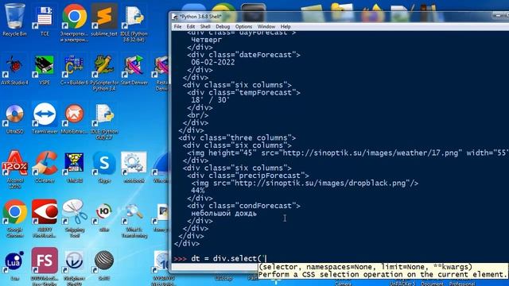The width and height of the screenshot is (509, 286).
Task: Click the weather/17.png image tag line
Action: point(348,153)
